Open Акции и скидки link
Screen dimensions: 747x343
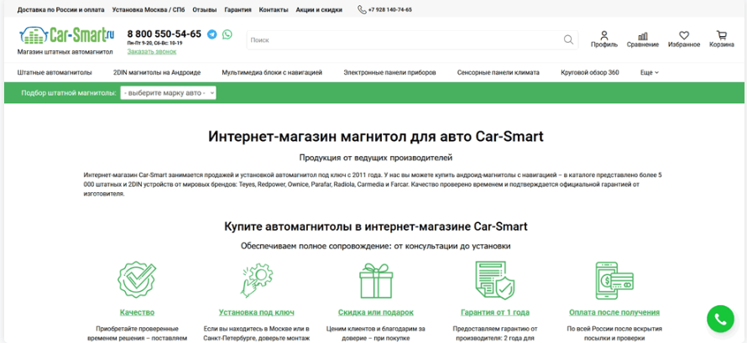point(319,9)
